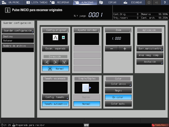
Task: Open Config. tamaño options
Action: (56, 97)
